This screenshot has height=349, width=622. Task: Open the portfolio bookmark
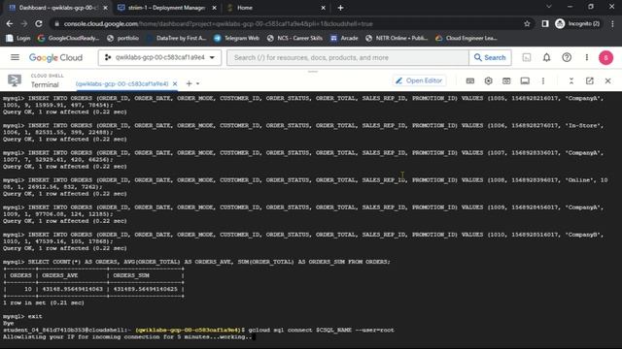pos(123,38)
